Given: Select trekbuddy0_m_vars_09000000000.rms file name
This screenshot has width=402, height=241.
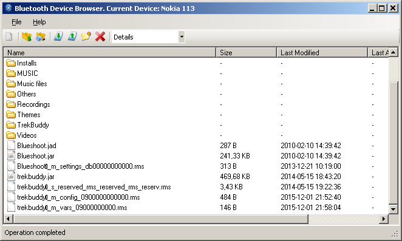Looking at the screenshot, I should pyautogui.click(x=72, y=208).
